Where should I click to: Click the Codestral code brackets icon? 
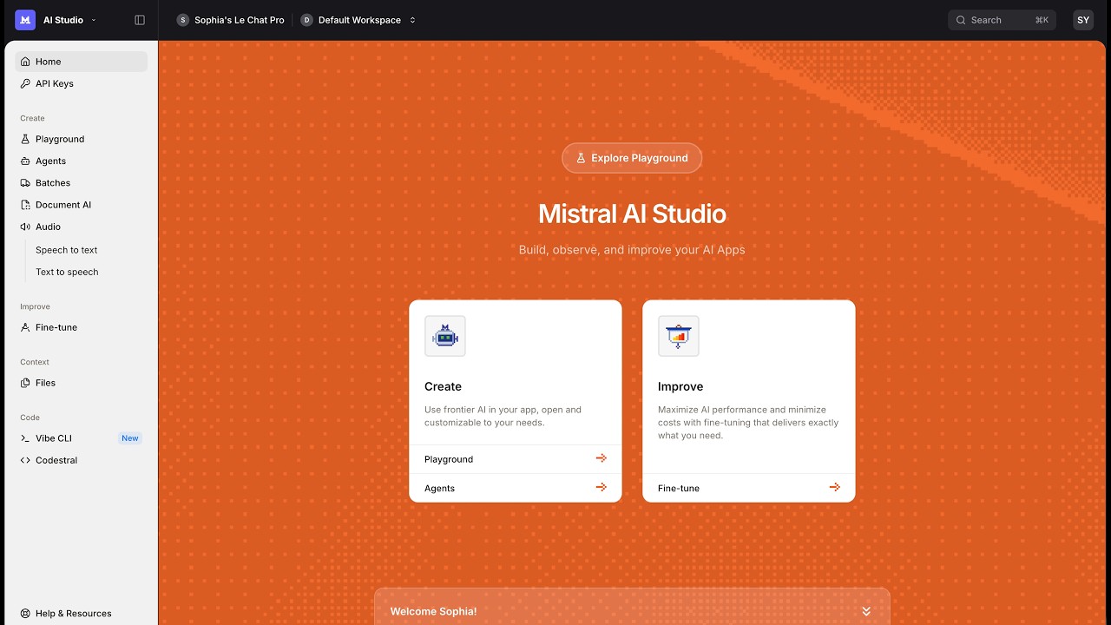pos(25,460)
